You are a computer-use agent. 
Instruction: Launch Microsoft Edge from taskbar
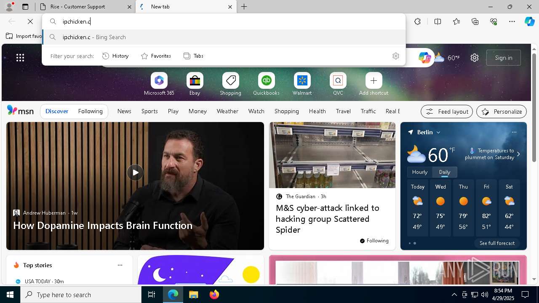tap(173, 295)
